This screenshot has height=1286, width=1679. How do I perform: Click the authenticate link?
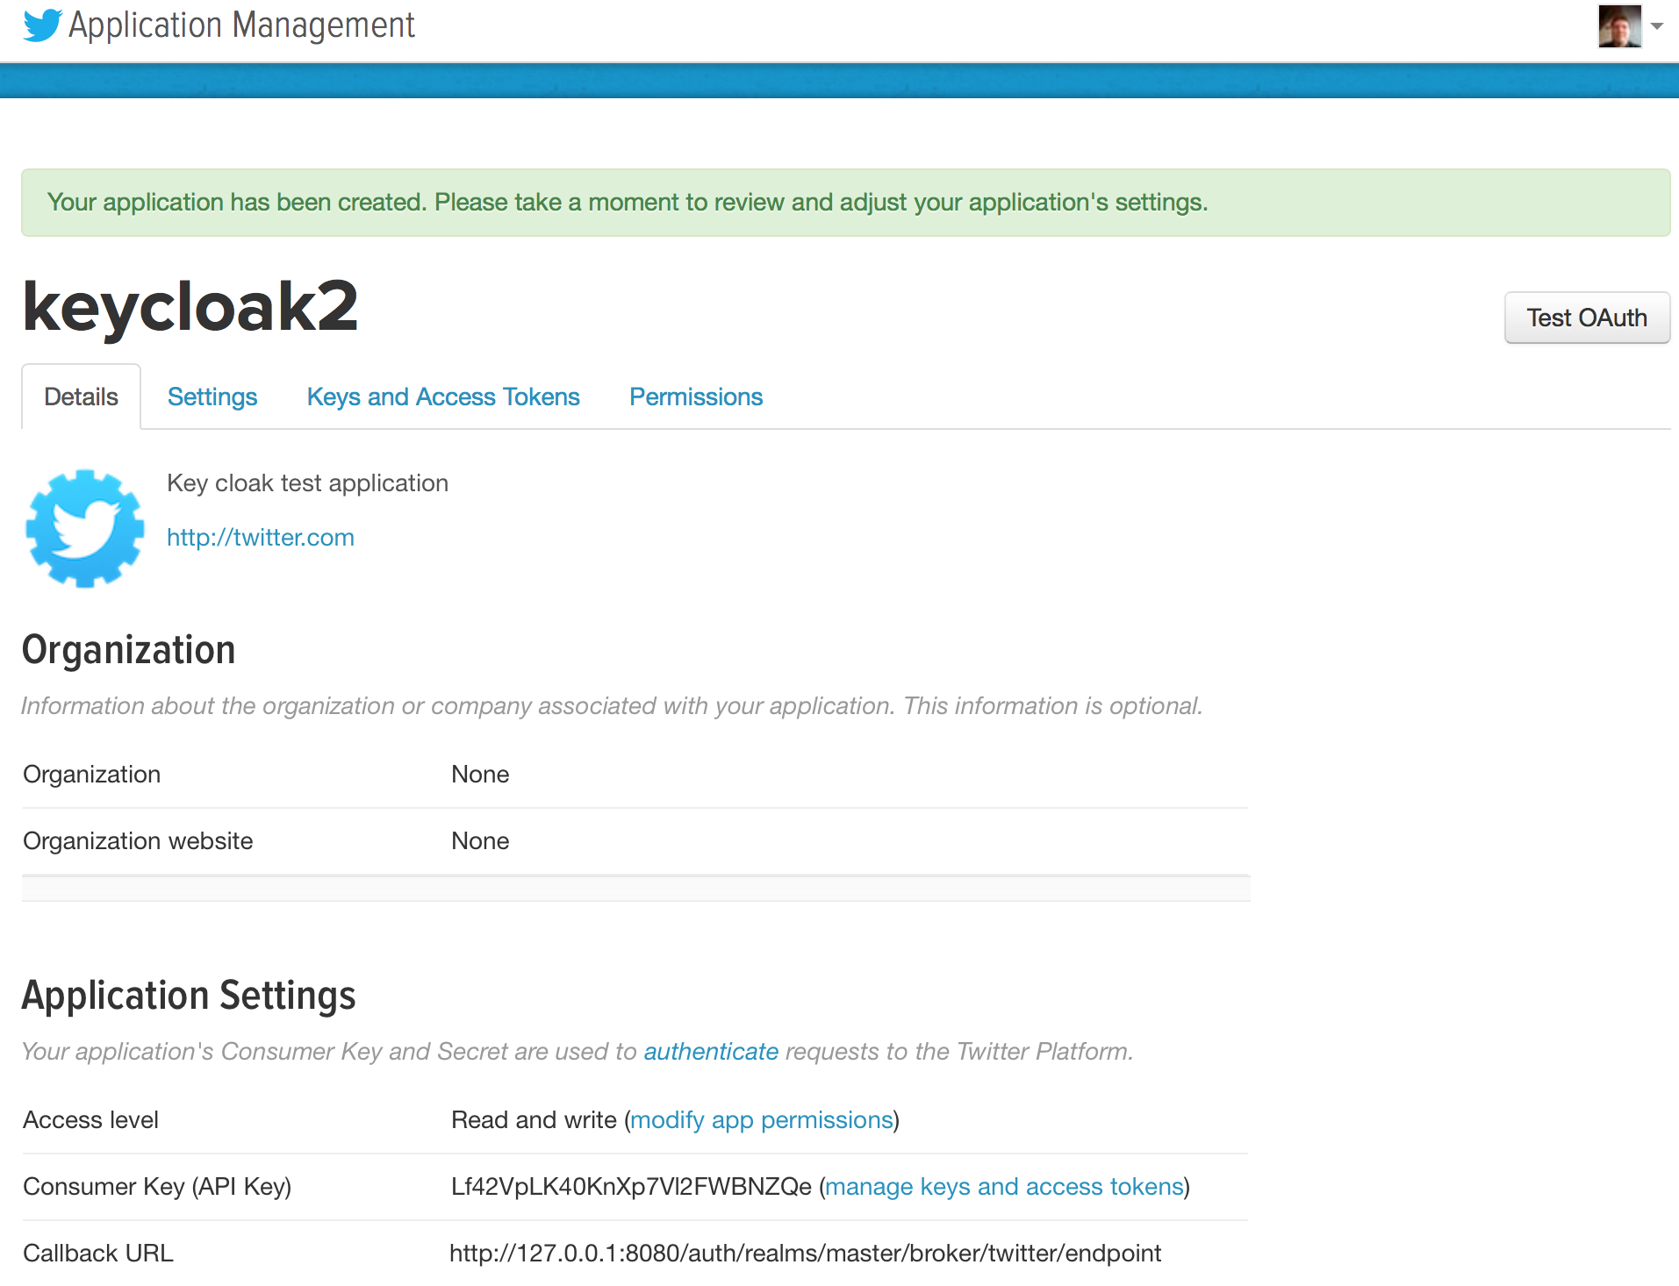(x=710, y=1051)
